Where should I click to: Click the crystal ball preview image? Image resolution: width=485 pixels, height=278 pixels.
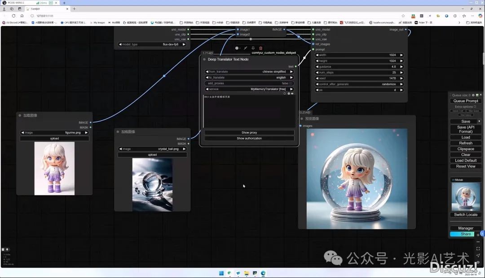click(153, 185)
